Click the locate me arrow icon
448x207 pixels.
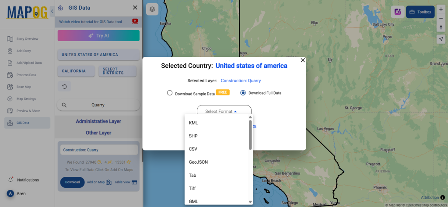[x=441, y=39]
